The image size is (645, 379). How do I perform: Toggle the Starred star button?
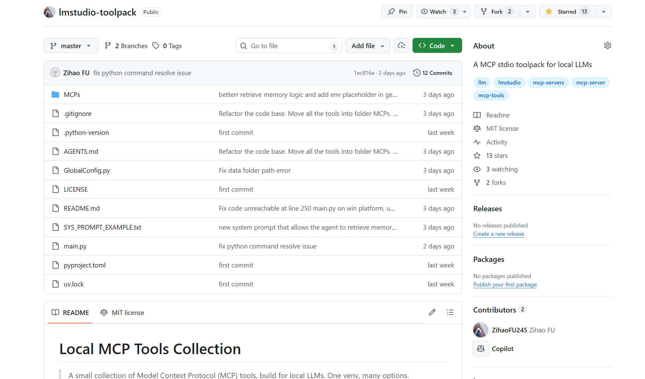pos(568,11)
